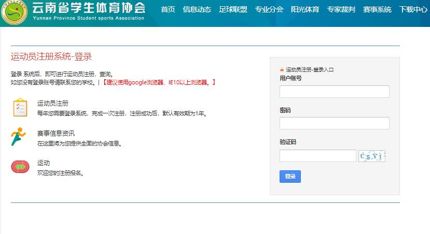Go to 下载中心 menu
This screenshot has width=430, height=234.
413,10
